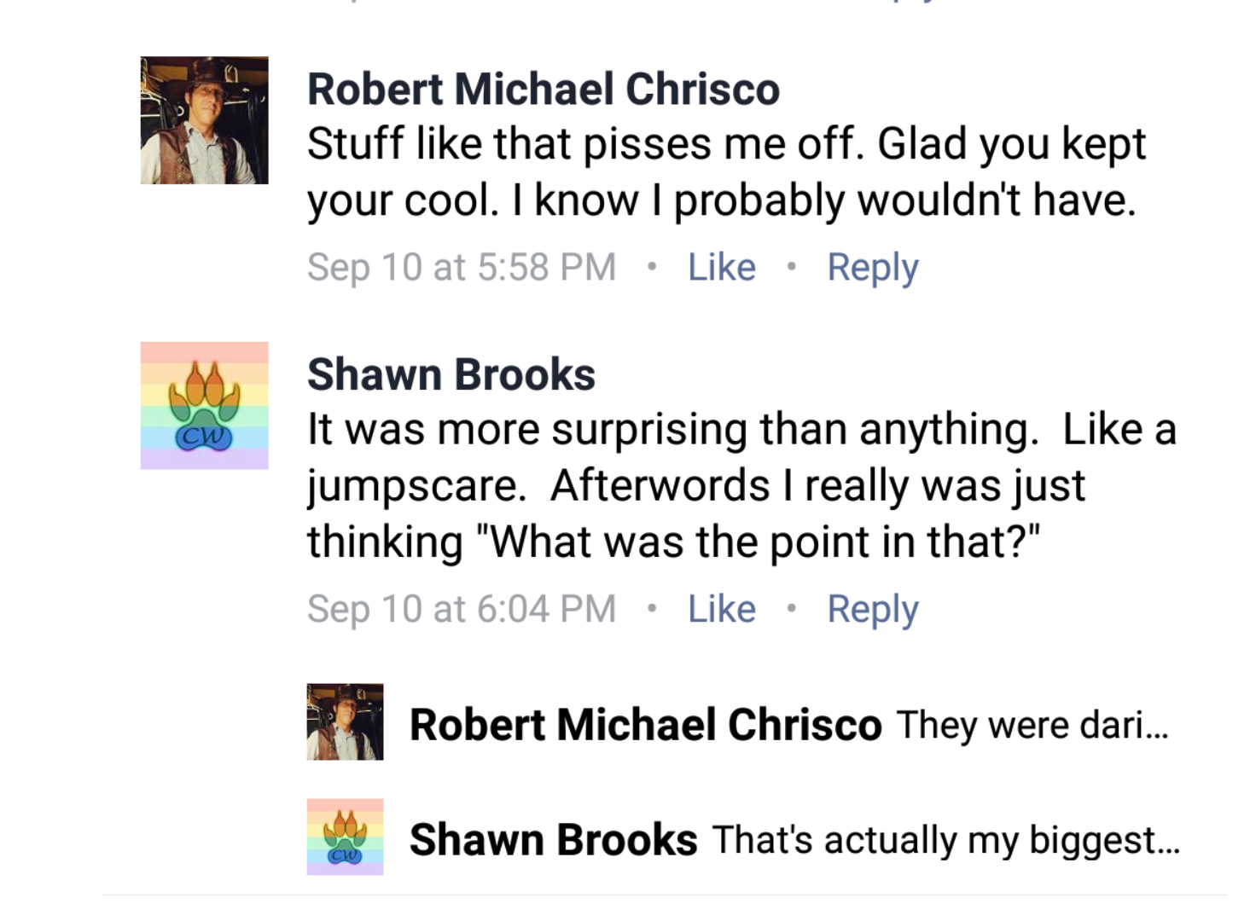The height and width of the screenshot is (921, 1256).
Task: Expand truncated reply "That's actually my biggest…"
Action: pos(946,841)
